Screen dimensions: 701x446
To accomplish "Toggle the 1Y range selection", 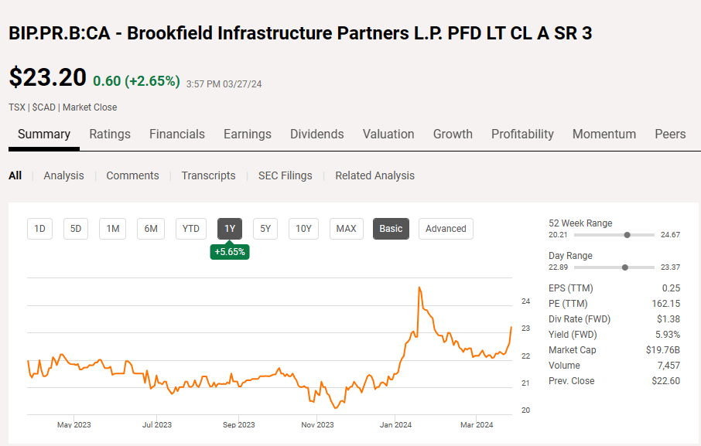I will coord(229,228).
